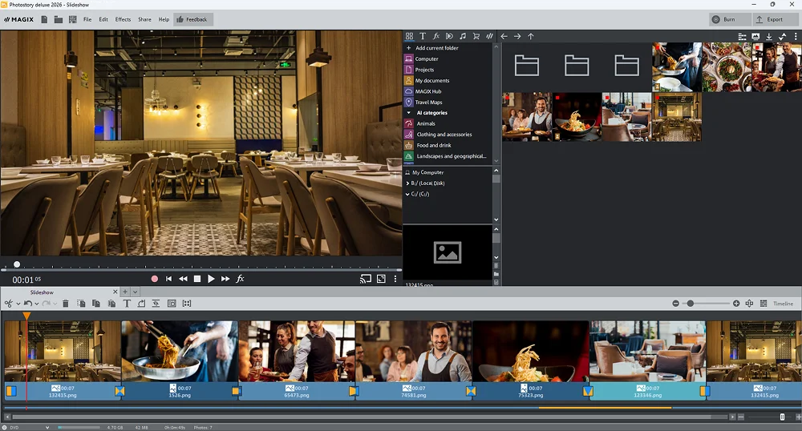Open the undo history dropdown arrow
The height and width of the screenshot is (431, 802).
point(37,304)
